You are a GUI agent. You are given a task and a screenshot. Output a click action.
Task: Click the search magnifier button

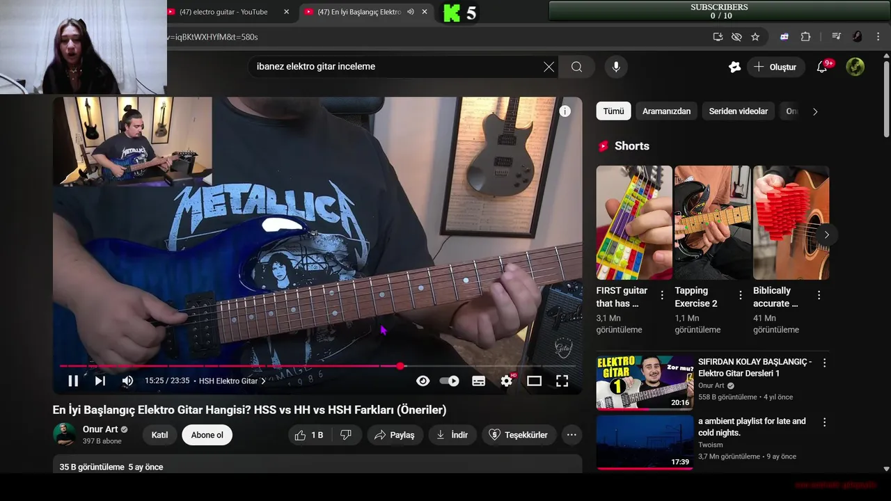(576, 67)
